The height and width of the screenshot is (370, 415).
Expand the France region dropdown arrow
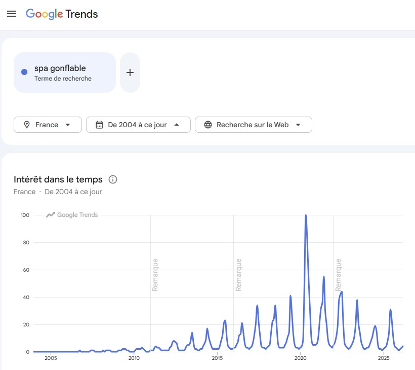(68, 125)
